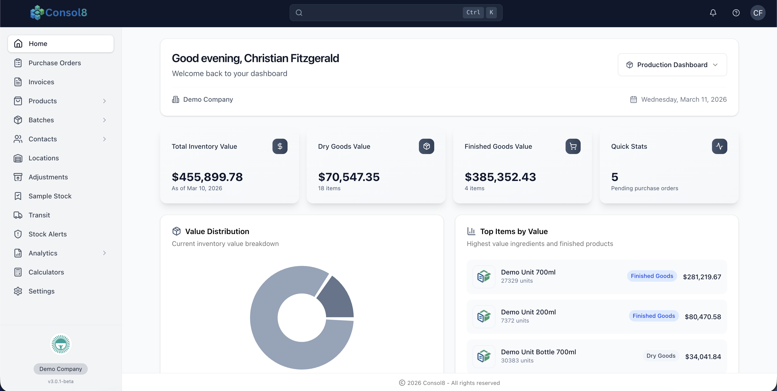The height and width of the screenshot is (391, 777).
Task: Go to Purchase Orders
Action: click(55, 63)
